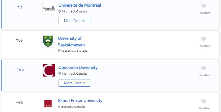Open Concordia University title link
Image resolution: width=221 pixels, height=112 pixels.
pos(78,68)
